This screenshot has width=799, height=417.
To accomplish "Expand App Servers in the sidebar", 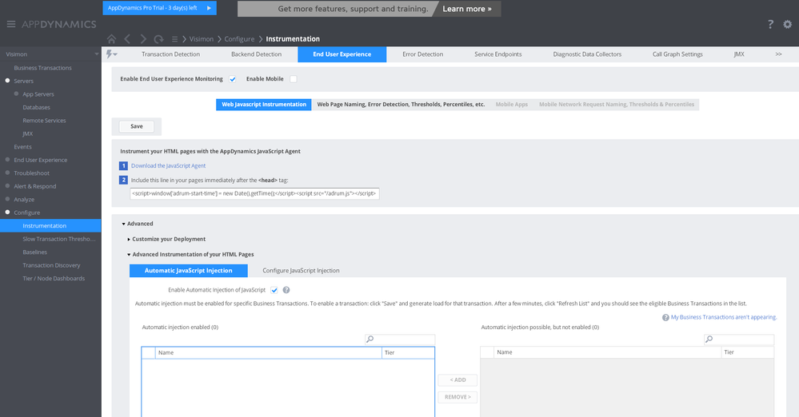I will pos(16,93).
